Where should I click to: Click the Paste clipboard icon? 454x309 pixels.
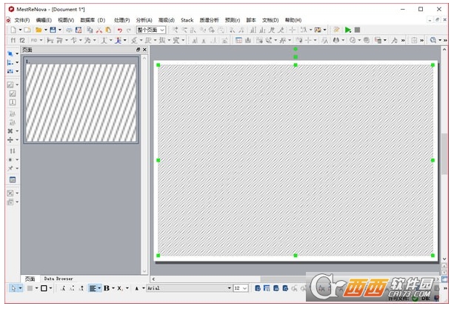[x=108, y=30]
